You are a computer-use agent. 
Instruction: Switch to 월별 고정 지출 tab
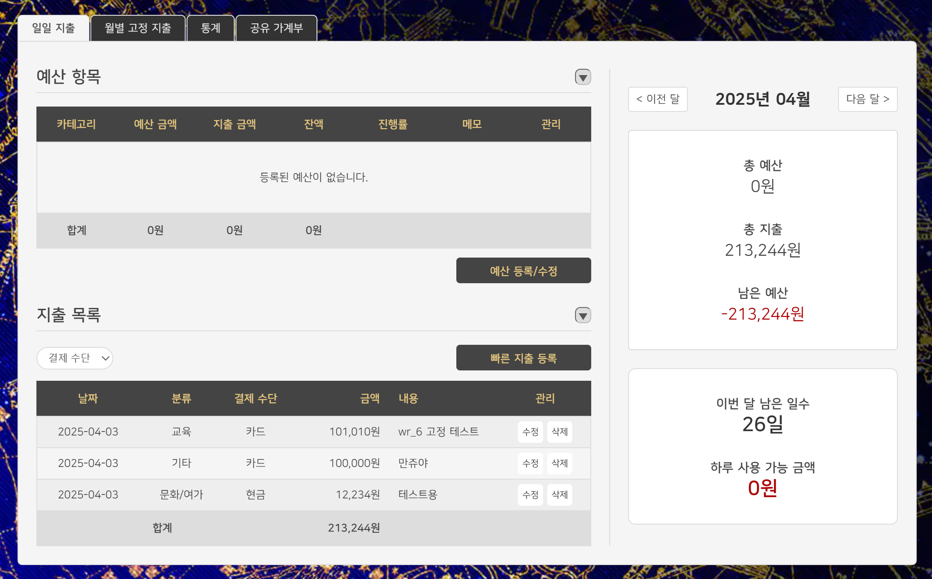pyautogui.click(x=138, y=28)
